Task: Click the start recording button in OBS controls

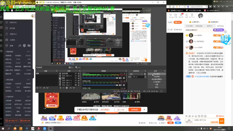Action: (157, 77)
